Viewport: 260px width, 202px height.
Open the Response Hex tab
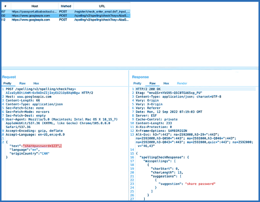(166, 83)
